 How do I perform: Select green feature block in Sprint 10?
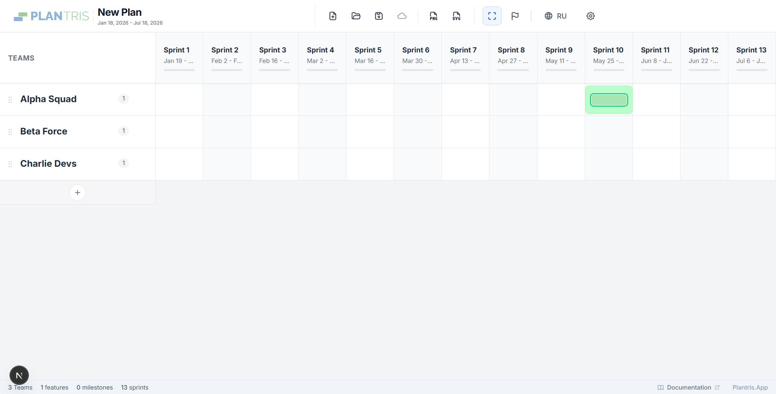click(609, 100)
